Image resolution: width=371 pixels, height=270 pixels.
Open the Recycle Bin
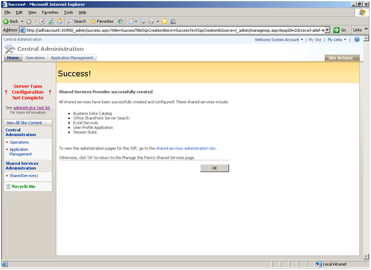click(24, 186)
